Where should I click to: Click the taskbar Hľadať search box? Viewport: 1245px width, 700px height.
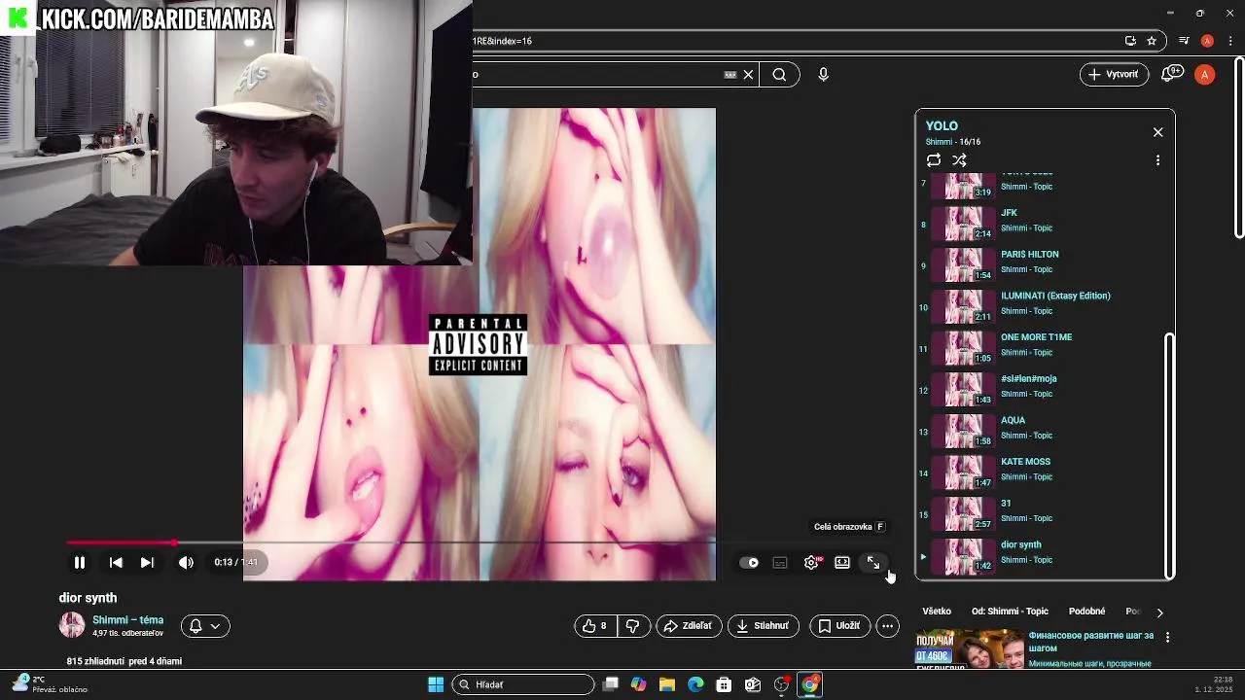click(524, 684)
